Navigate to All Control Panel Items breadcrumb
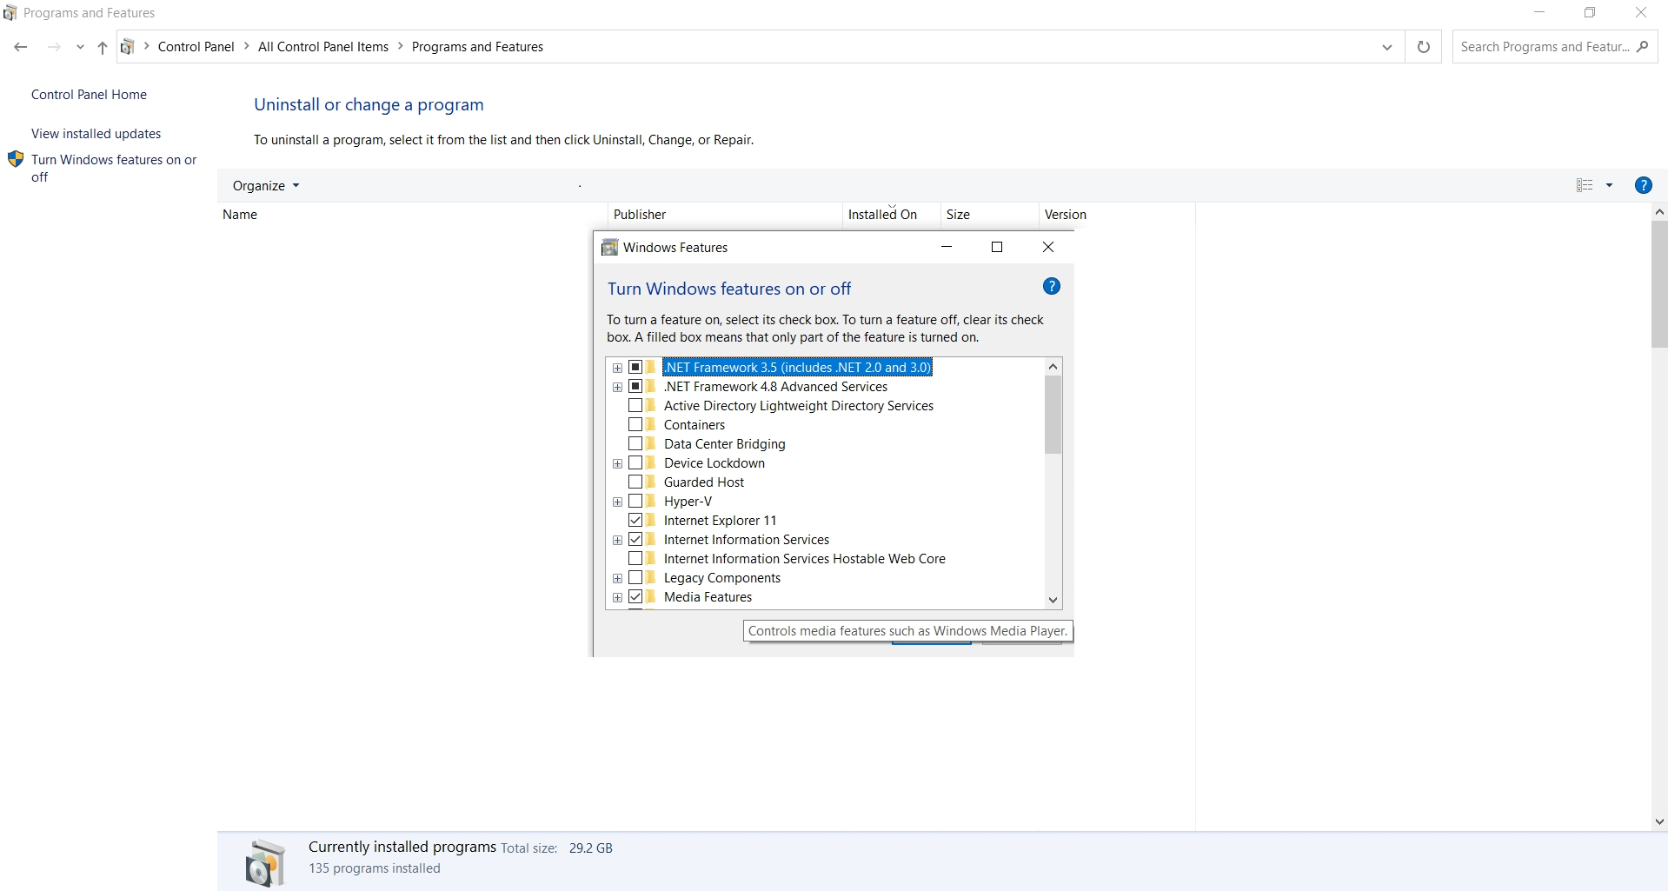Viewport: 1668px width, 891px height. click(x=323, y=47)
